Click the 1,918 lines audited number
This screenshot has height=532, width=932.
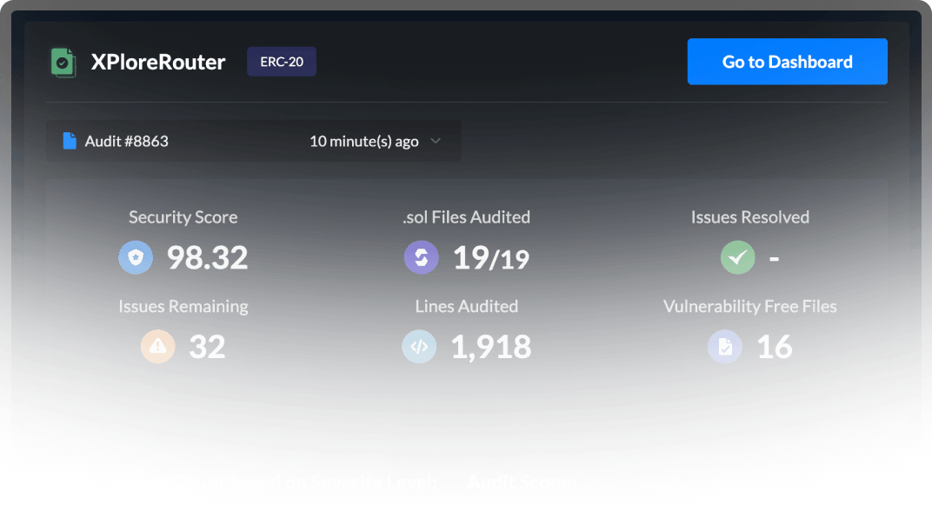[490, 347]
